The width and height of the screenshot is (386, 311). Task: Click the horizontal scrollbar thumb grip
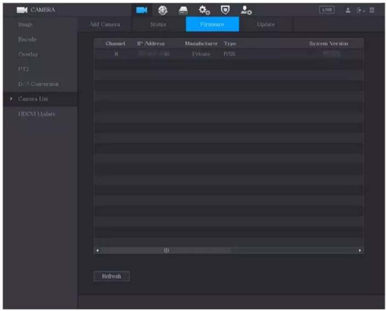pyautogui.click(x=166, y=250)
